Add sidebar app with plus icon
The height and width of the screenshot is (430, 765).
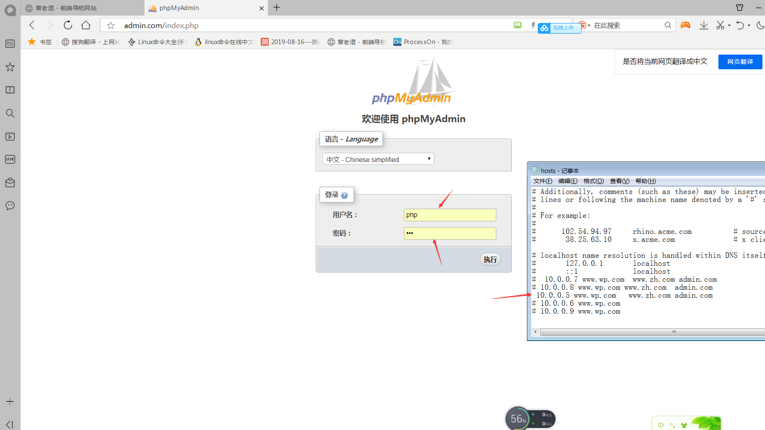pos(10,401)
